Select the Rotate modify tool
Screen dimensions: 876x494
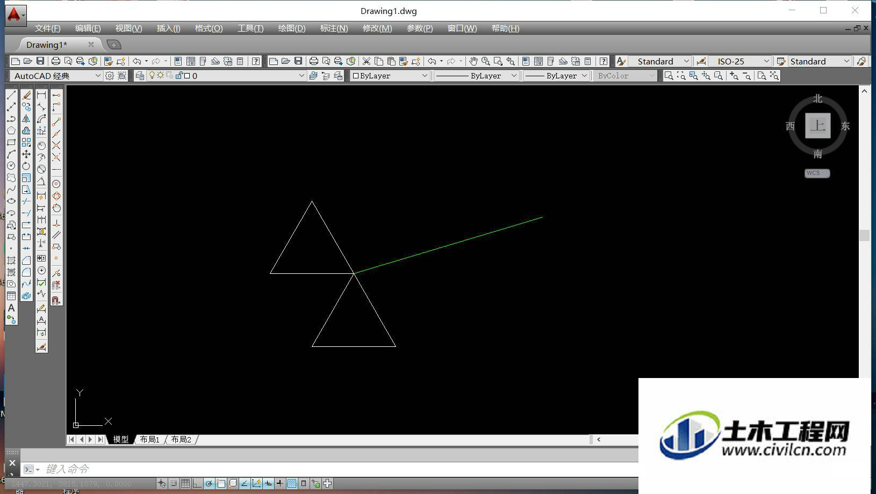[x=26, y=166]
